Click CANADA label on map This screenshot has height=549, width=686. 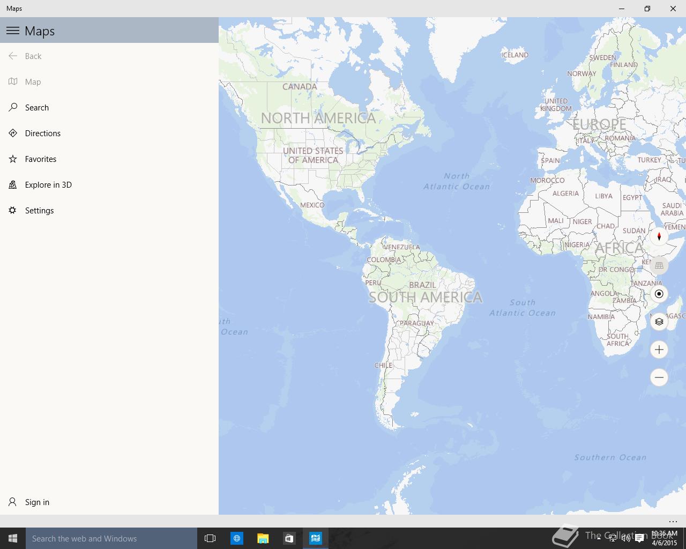tap(300, 86)
